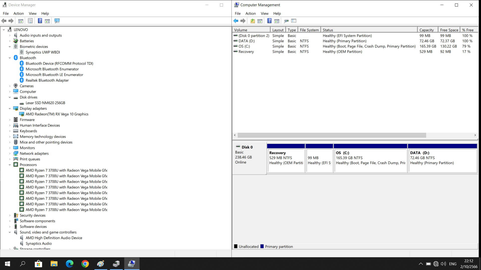This screenshot has height=270, width=481.
Task: Expand Audio inputs and outputs
Action: [10, 35]
